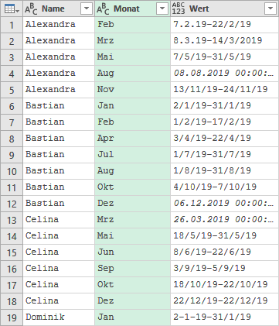Select the Monat column header
The width and height of the screenshot is (279, 326).
(132, 9)
